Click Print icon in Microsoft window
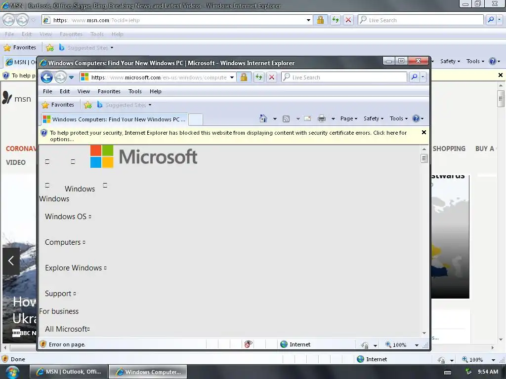Viewport: 506px width, 379px height. [322, 118]
